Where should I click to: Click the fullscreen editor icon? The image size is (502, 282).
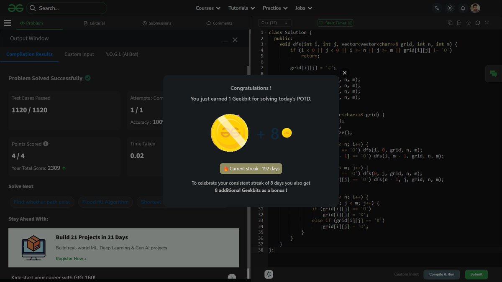click(487, 23)
